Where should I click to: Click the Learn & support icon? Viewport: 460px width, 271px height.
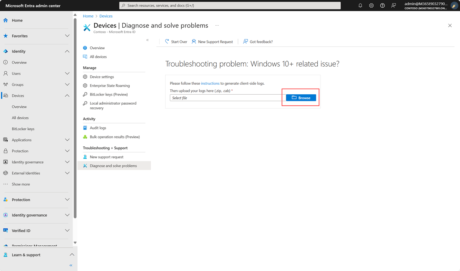click(x=5, y=255)
